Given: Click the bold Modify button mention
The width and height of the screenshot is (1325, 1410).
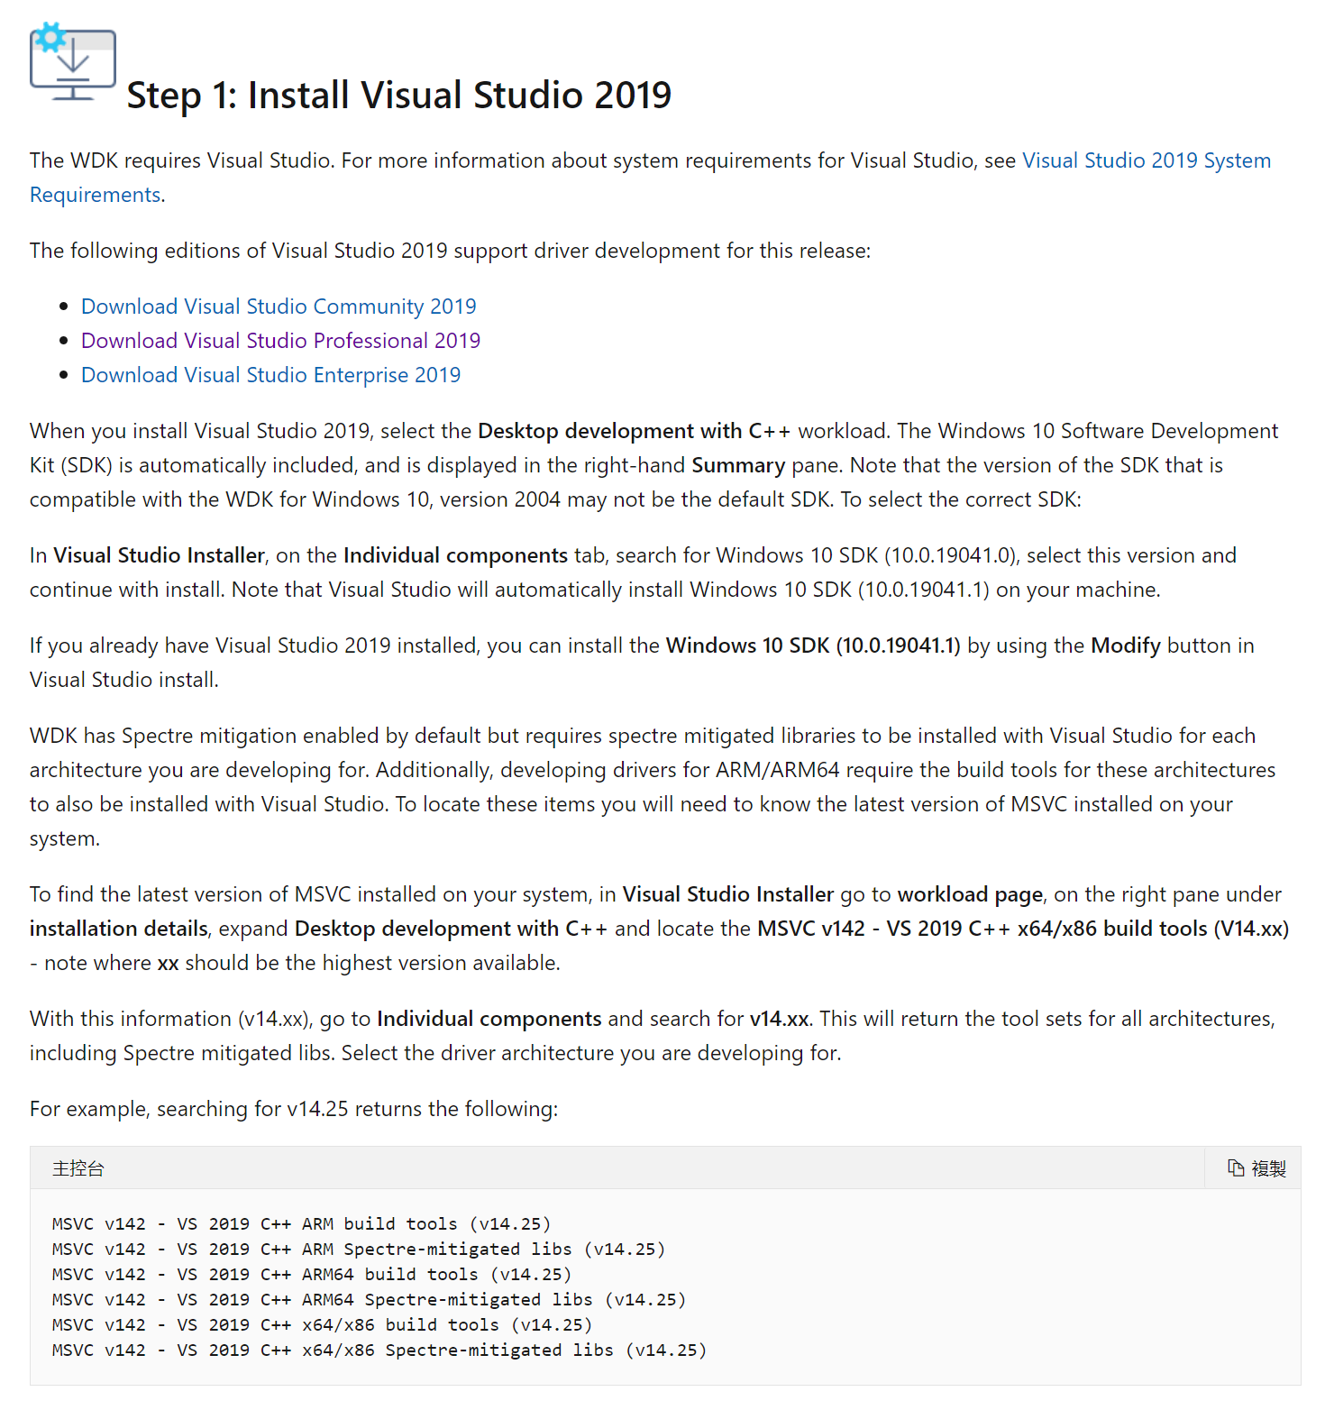Looking at the screenshot, I should [1125, 645].
